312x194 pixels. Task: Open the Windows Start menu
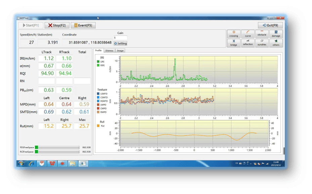[21, 164]
